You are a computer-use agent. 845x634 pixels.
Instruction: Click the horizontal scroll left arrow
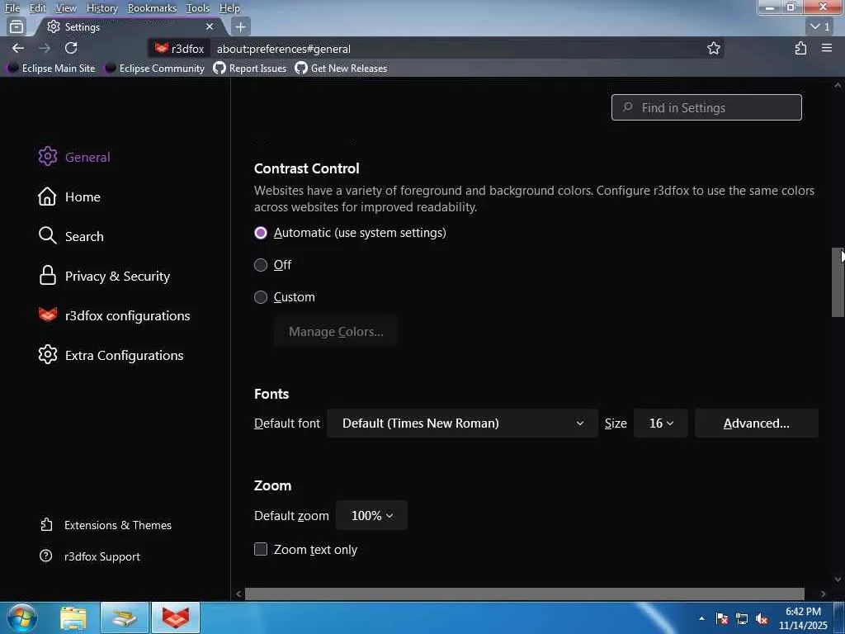coord(238,594)
